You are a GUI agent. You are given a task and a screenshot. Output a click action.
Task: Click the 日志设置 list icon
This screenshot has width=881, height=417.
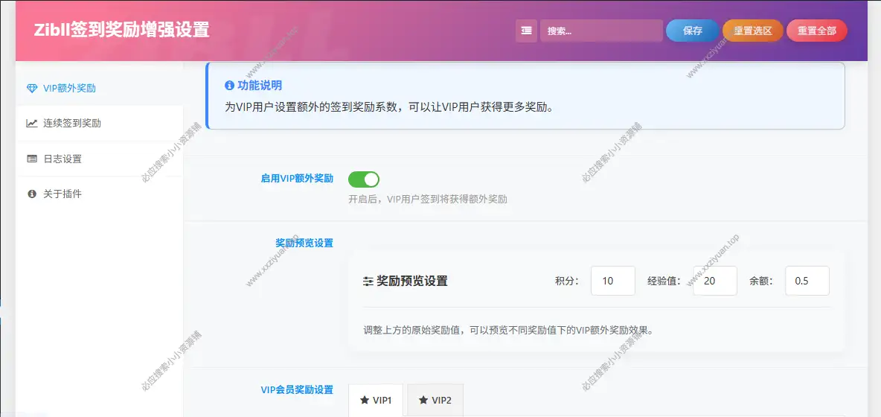tap(31, 159)
